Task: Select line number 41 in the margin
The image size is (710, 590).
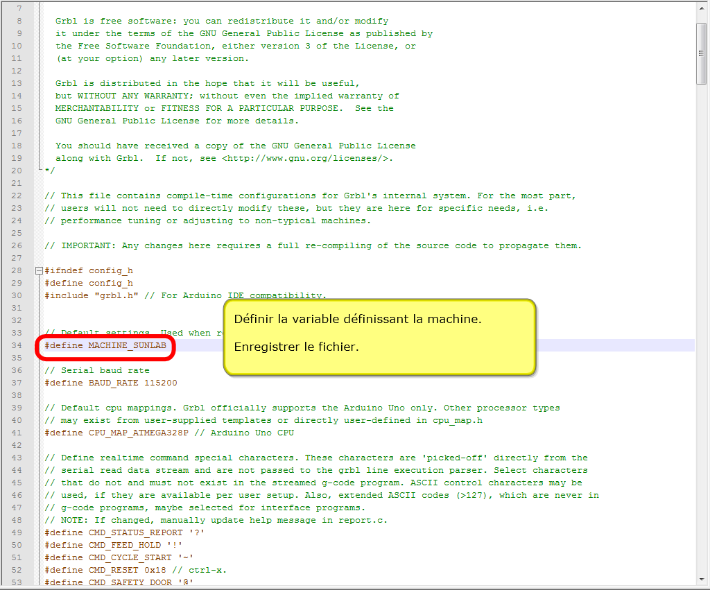Action: coord(17,433)
